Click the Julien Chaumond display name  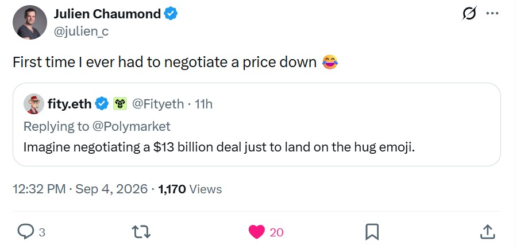coord(107,14)
